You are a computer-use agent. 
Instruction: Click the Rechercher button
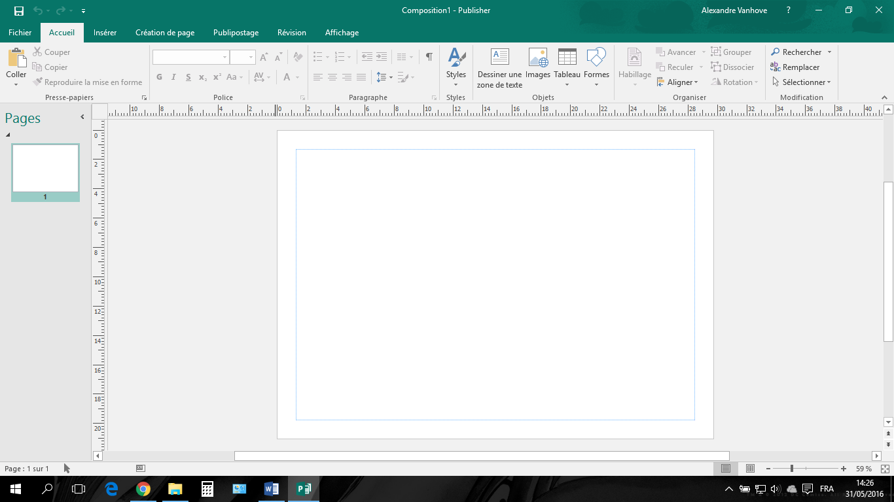point(796,52)
